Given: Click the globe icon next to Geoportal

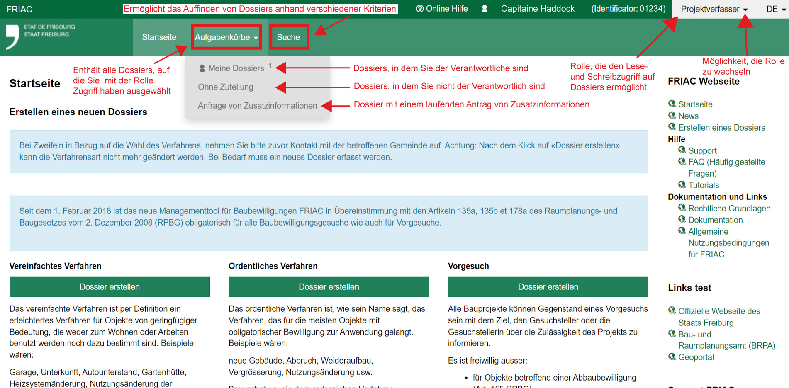Looking at the screenshot, I should (672, 356).
